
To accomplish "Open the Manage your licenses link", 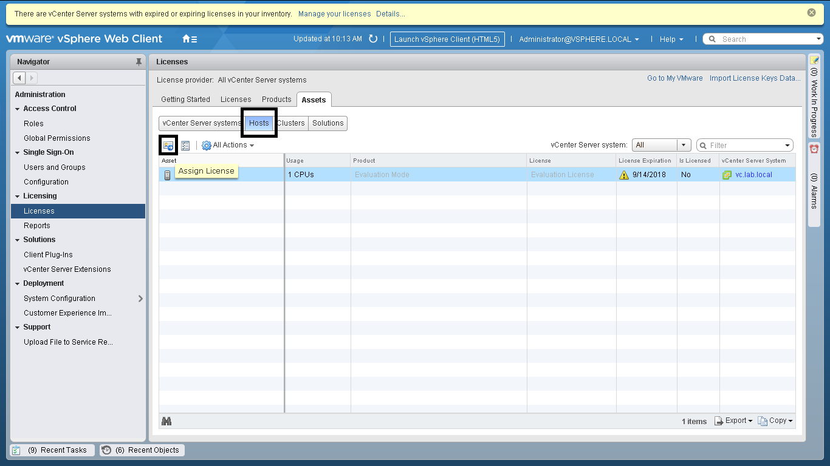I will tap(334, 14).
